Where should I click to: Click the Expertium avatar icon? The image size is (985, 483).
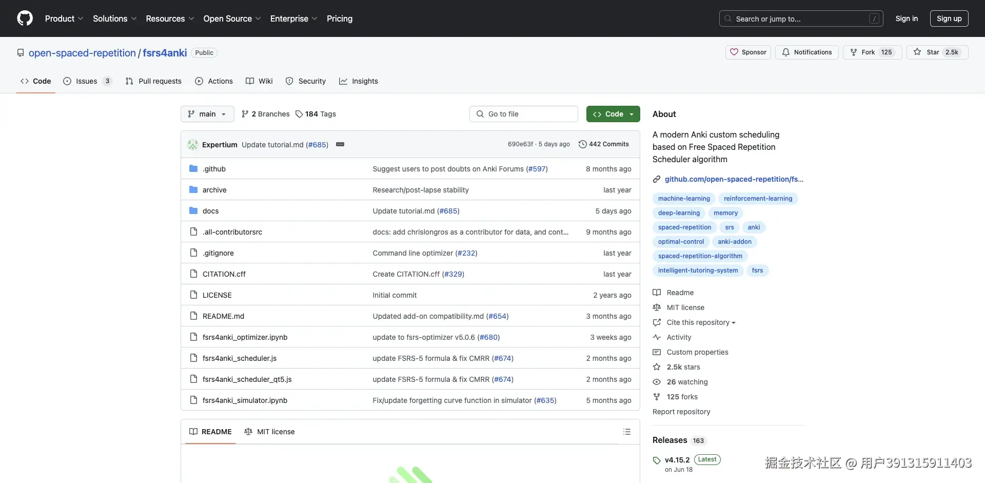click(193, 145)
